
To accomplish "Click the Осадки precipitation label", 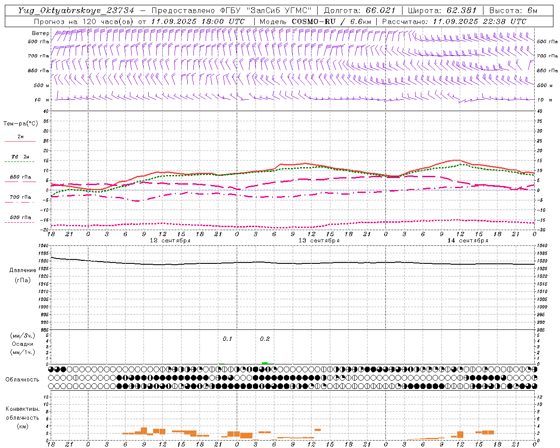I will tap(22, 344).
